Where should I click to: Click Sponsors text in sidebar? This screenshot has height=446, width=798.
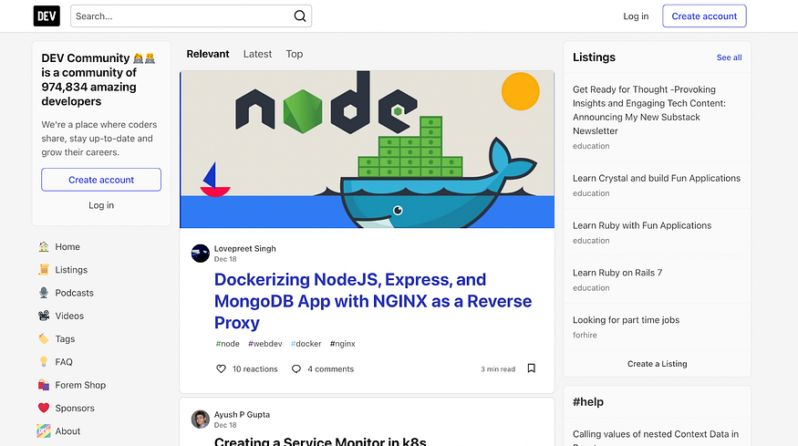(x=75, y=408)
